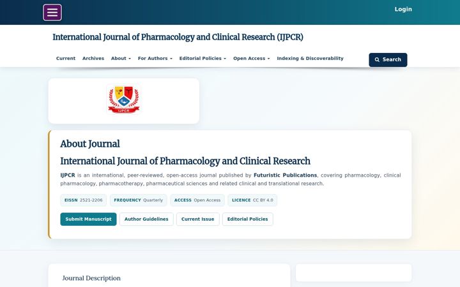Go to the Archives page

(x=93, y=58)
